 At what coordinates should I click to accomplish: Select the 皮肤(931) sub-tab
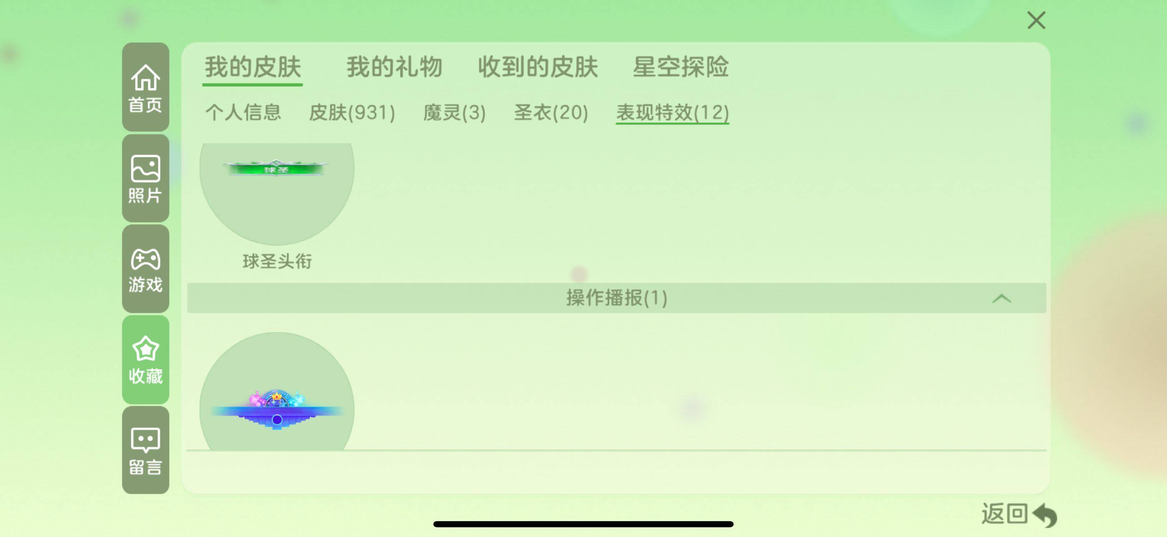(x=352, y=112)
